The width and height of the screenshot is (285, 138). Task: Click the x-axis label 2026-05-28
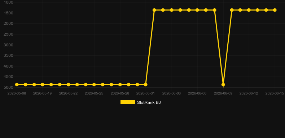point(120,93)
